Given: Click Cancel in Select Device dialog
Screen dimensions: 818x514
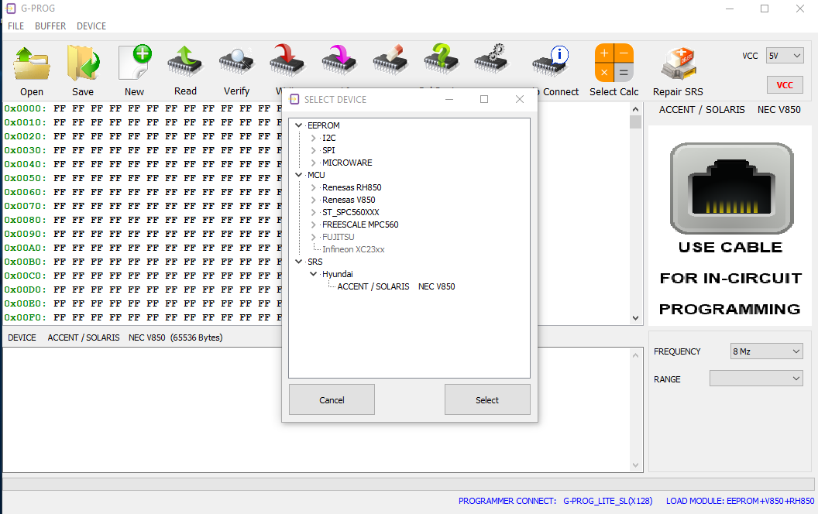Looking at the screenshot, I should click(x=332, y=400).
